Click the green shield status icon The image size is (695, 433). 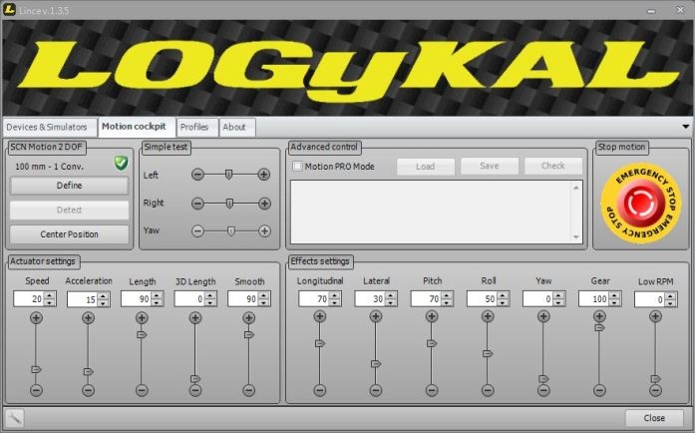pos(121,163)
